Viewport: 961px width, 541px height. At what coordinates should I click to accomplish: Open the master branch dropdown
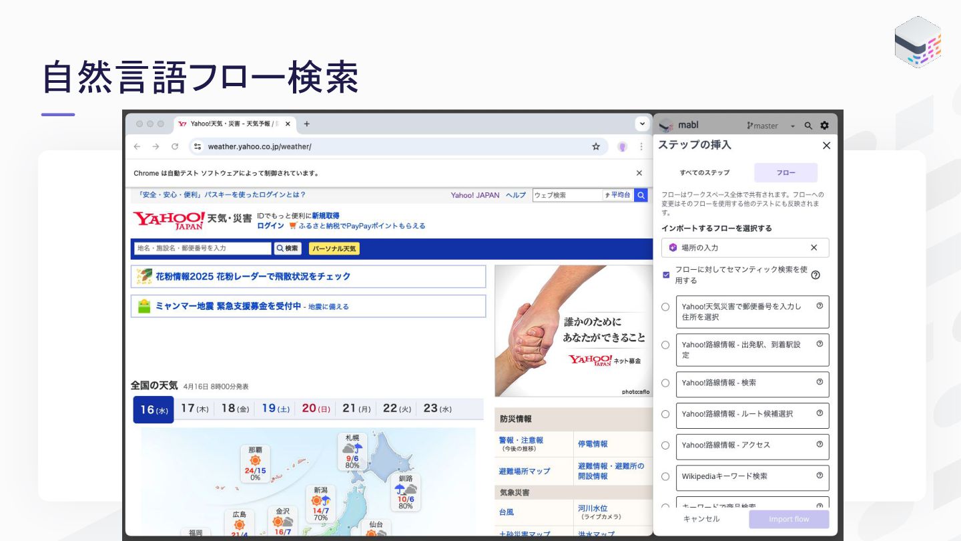click(771, 126)
